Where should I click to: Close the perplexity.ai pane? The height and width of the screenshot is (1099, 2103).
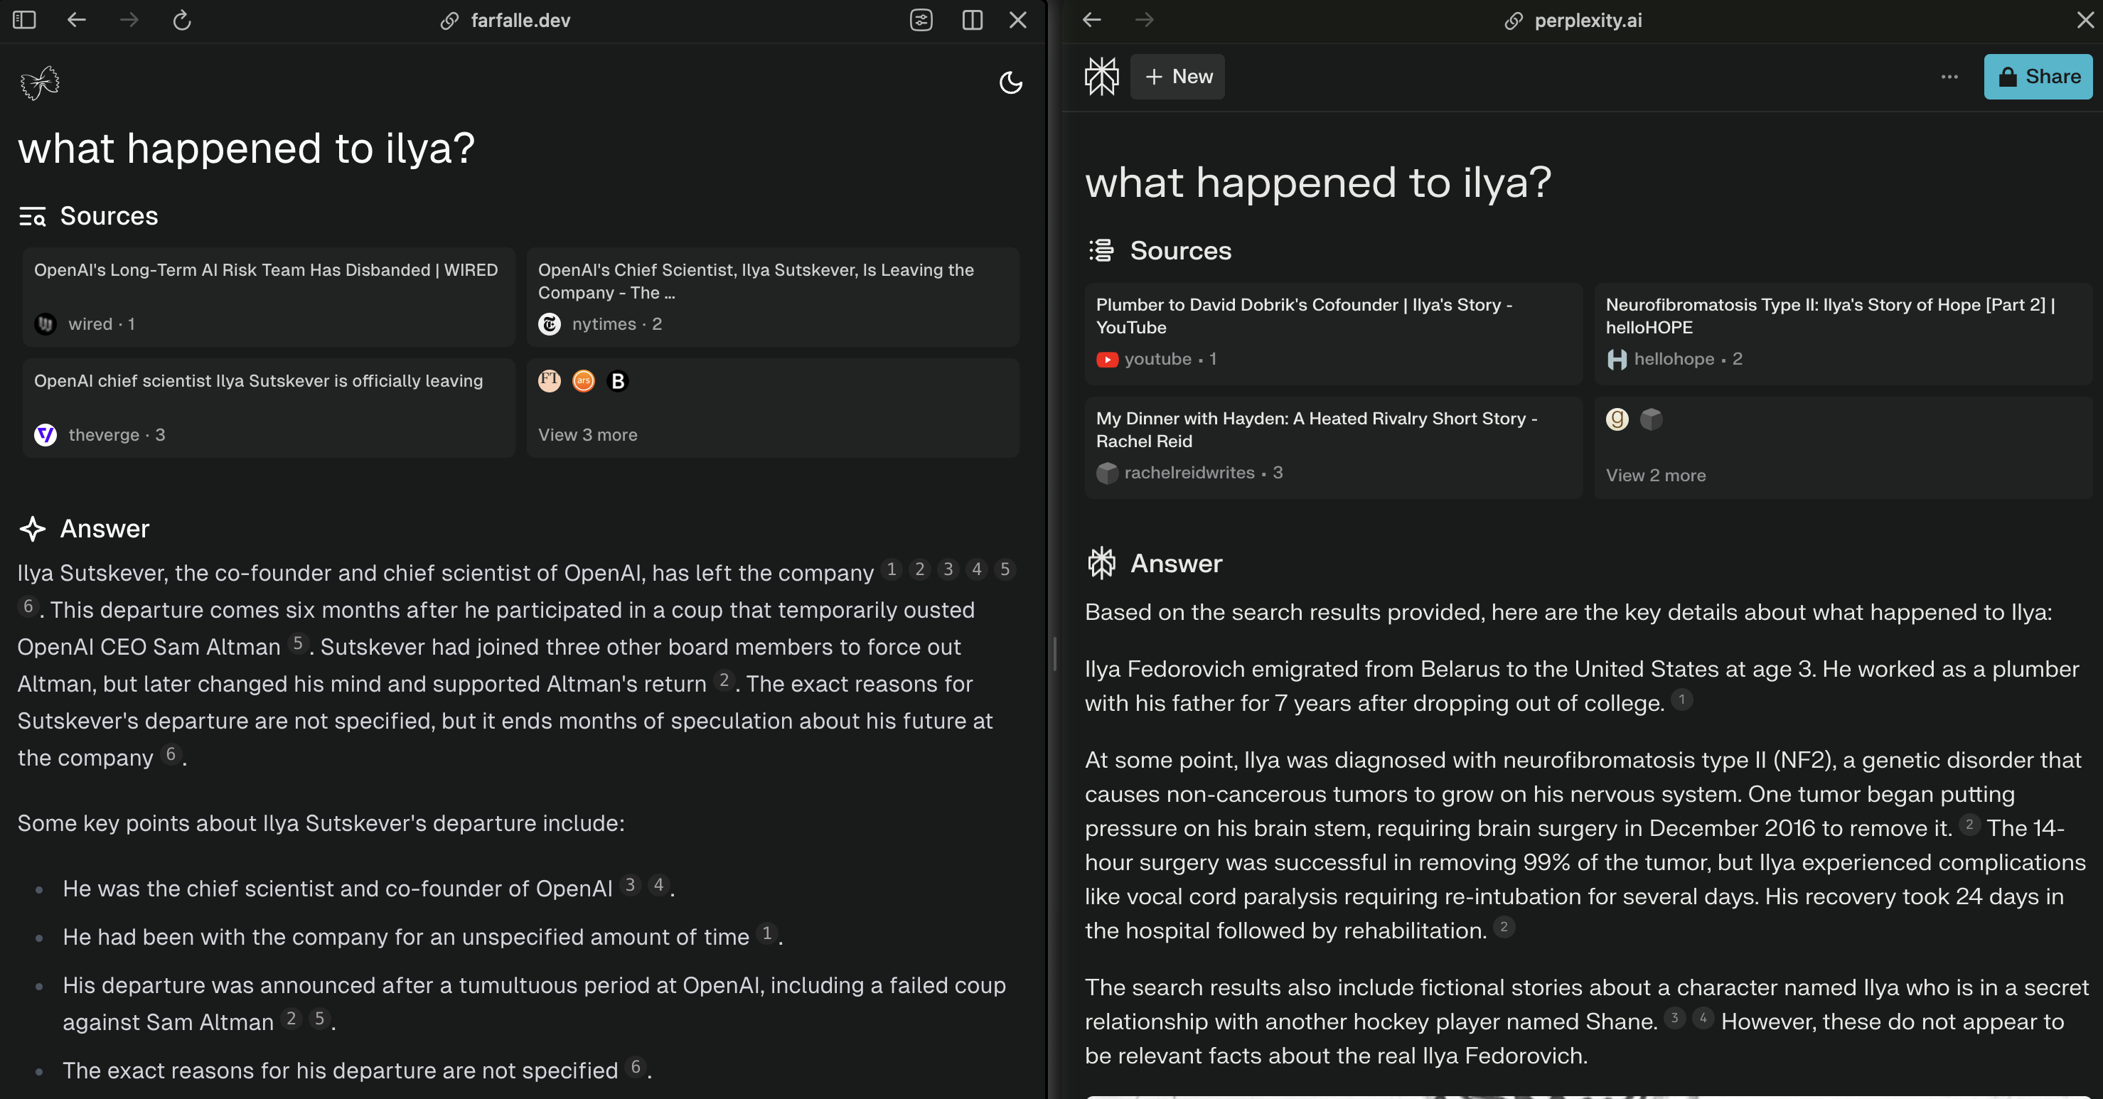pos(2086,20)
